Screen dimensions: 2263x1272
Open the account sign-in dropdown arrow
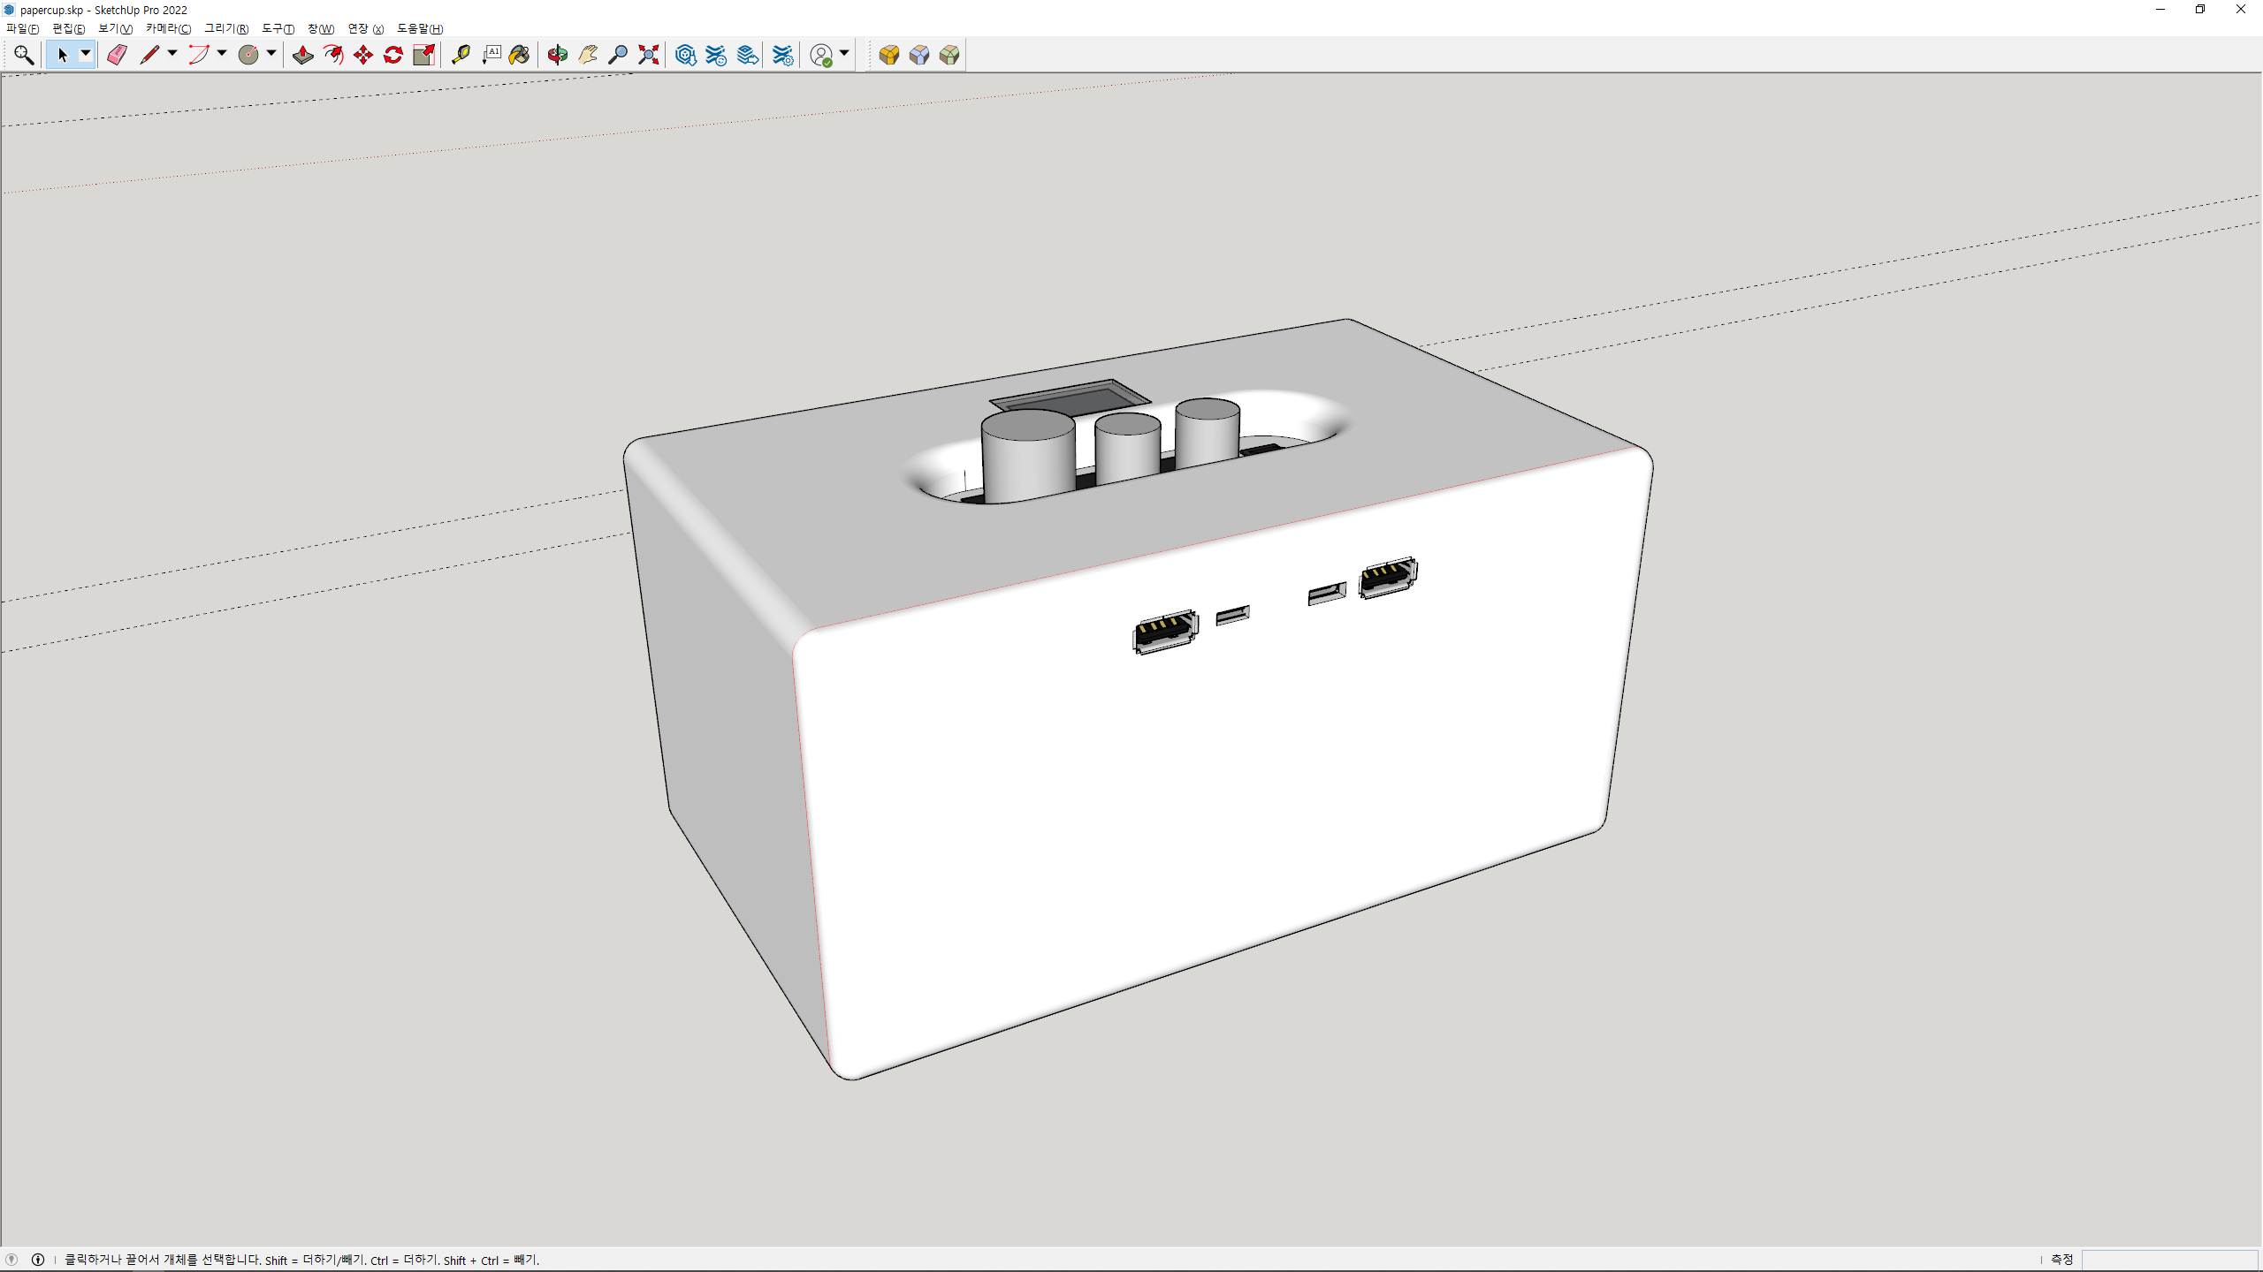click(x=844, y=54)
